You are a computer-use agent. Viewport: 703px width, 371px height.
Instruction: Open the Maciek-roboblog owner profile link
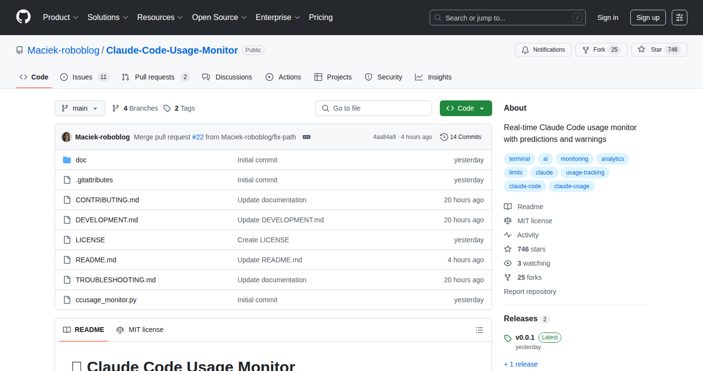[x=63, y=50]
